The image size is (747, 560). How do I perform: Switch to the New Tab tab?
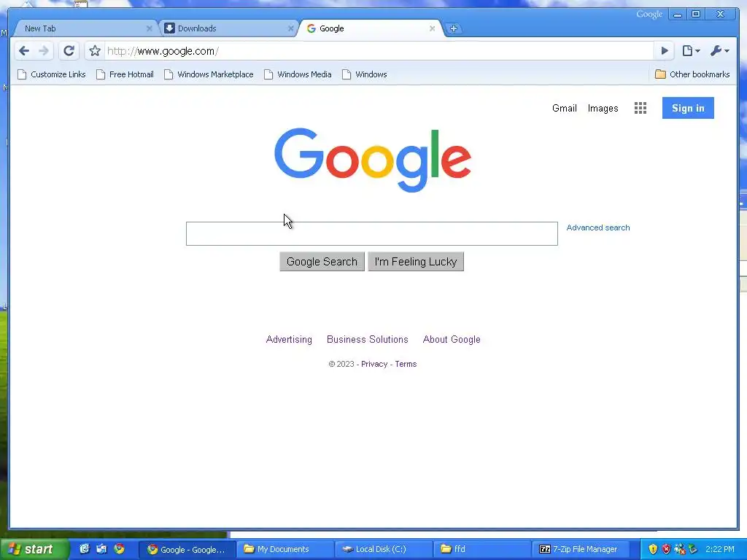pos(85,28)
